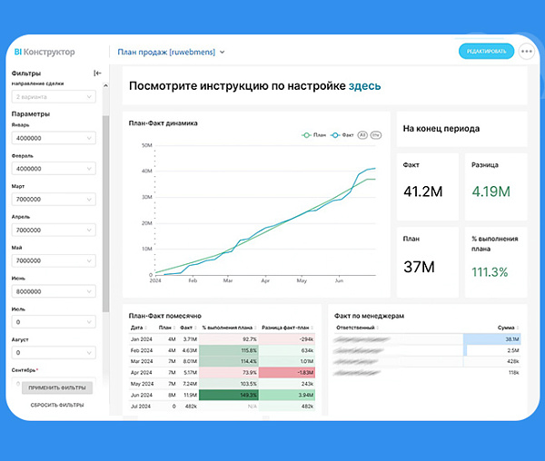Sort by % выполнения плана column
Screen dimensions: 545x461
coord(229,328)
